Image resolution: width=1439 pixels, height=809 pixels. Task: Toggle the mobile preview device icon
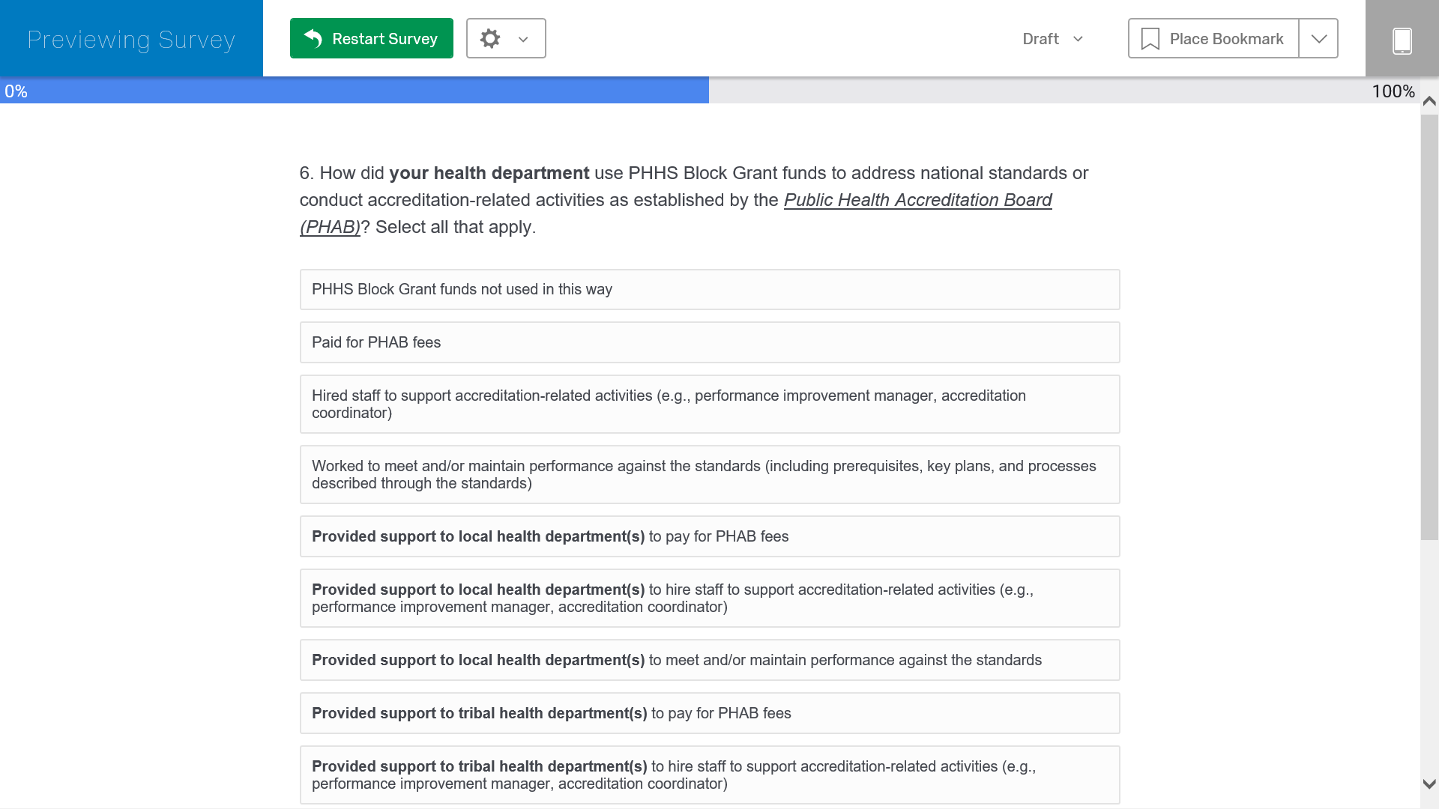pos(1402,40)
